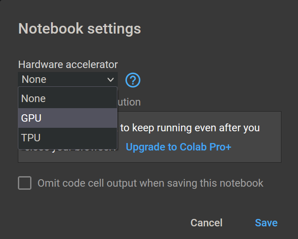The width and height of the screenshot is (298, 239).
Task: Save the notebook settings
Action: [x=266, y=223]
